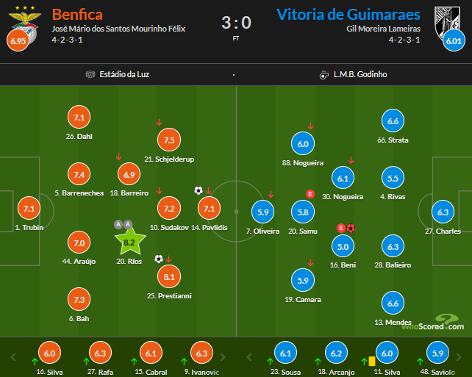Click the Ríos man-of-the-match star
This screenshot has height=377, width=472.
pos(130,241)
